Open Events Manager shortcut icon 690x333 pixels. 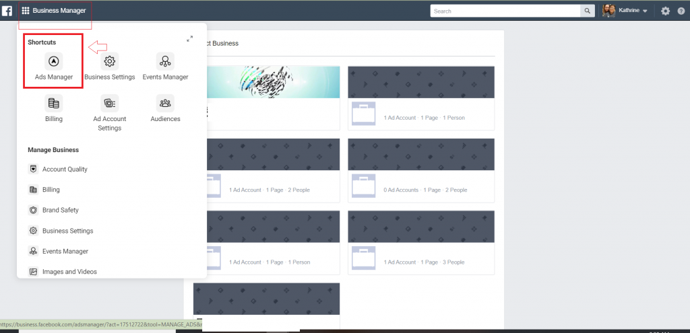166,61
